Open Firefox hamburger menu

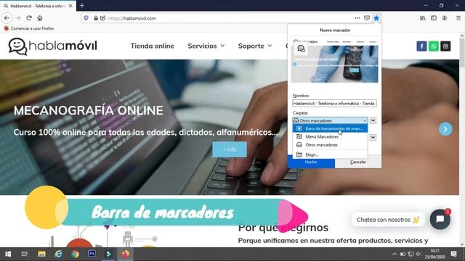pos(458,18)
